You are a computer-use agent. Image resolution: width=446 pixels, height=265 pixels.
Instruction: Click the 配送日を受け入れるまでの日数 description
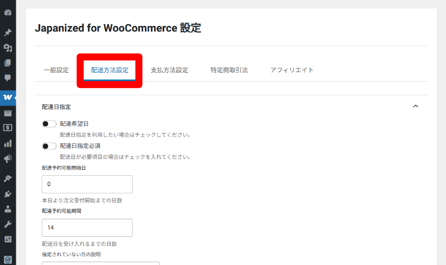coord(80,244)
